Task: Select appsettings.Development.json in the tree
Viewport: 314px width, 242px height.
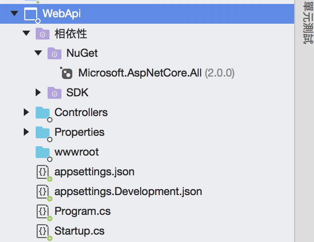Action: (x=128, y=192)
